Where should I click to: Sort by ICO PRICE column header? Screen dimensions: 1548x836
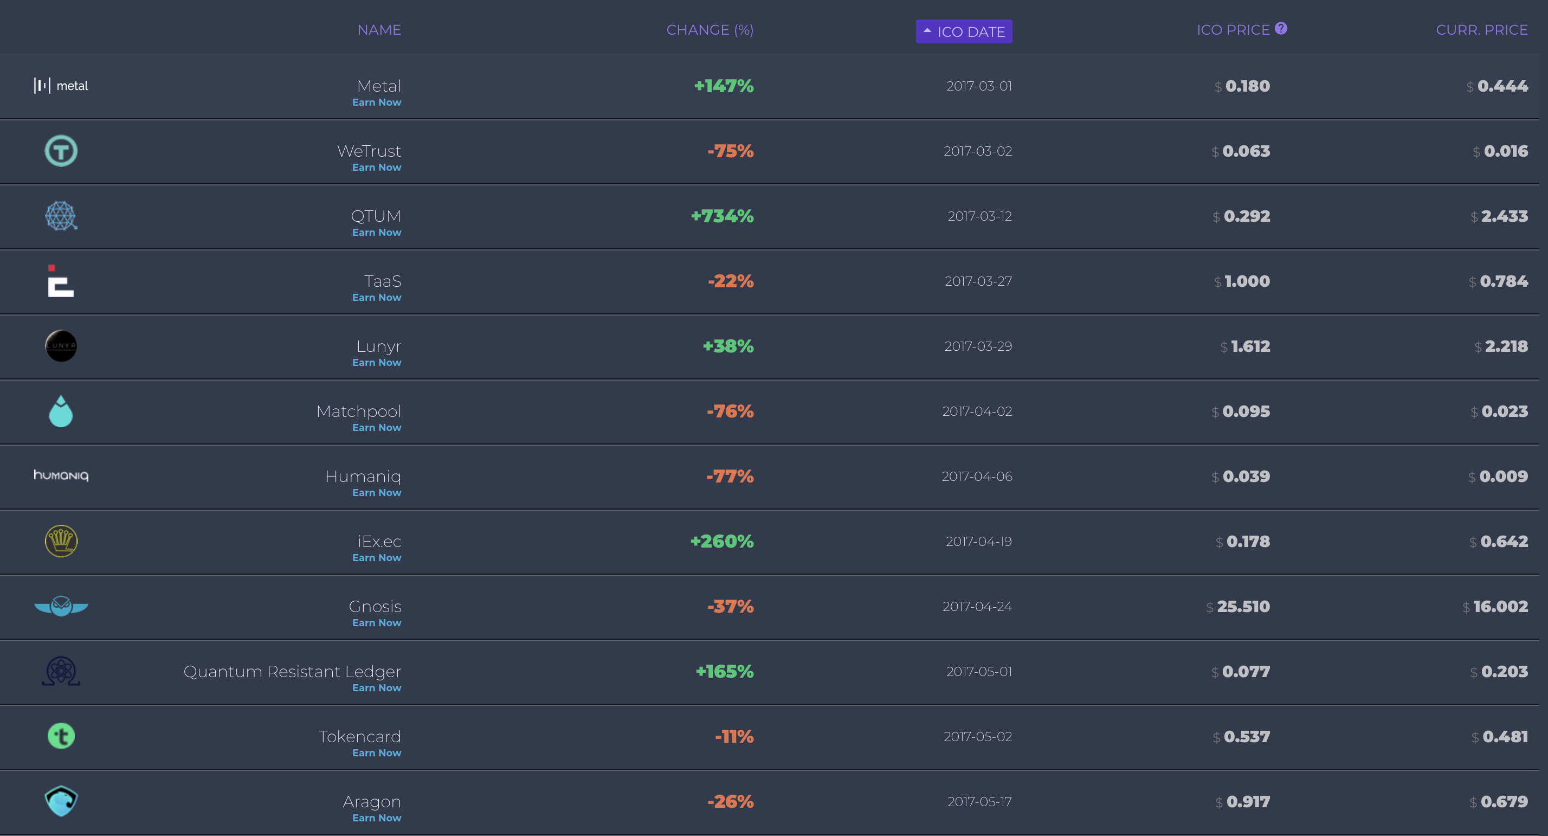tap(1233, 30)
